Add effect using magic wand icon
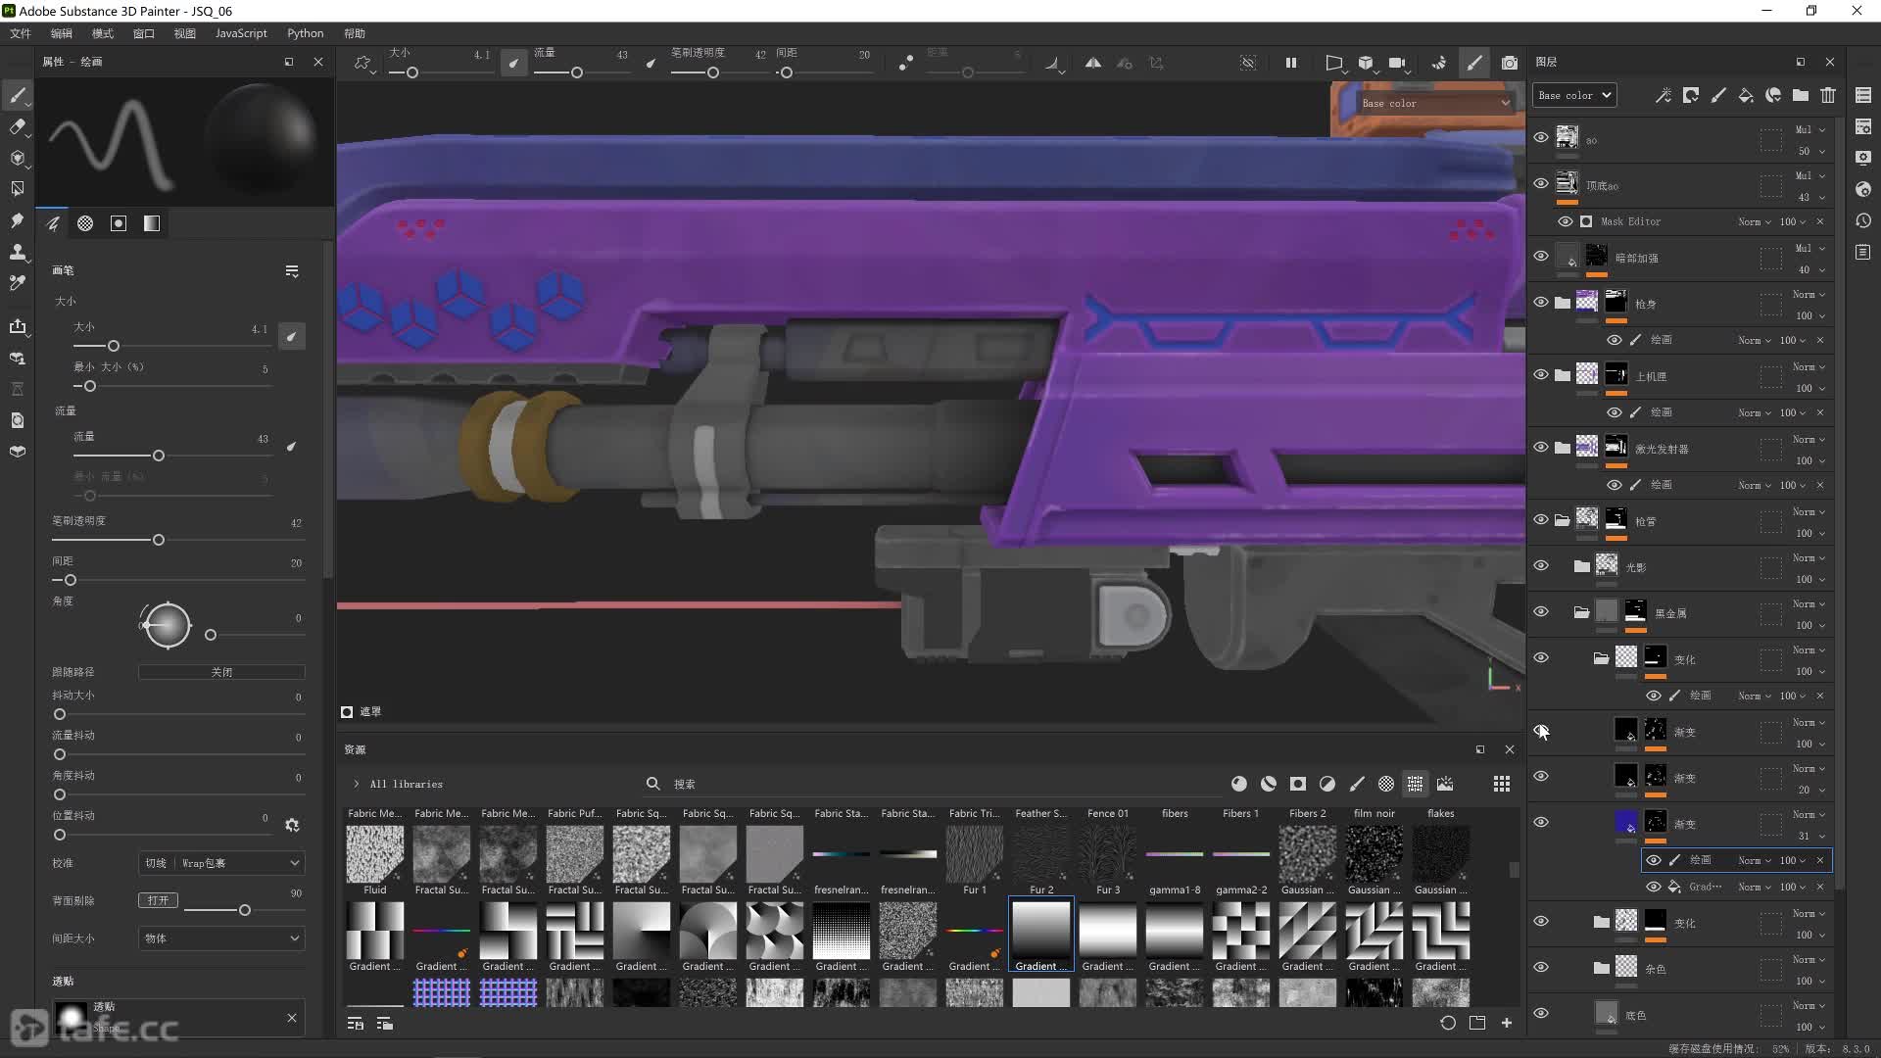Viewport: 1881px width, 1058px height. [x=1664, y=95]
